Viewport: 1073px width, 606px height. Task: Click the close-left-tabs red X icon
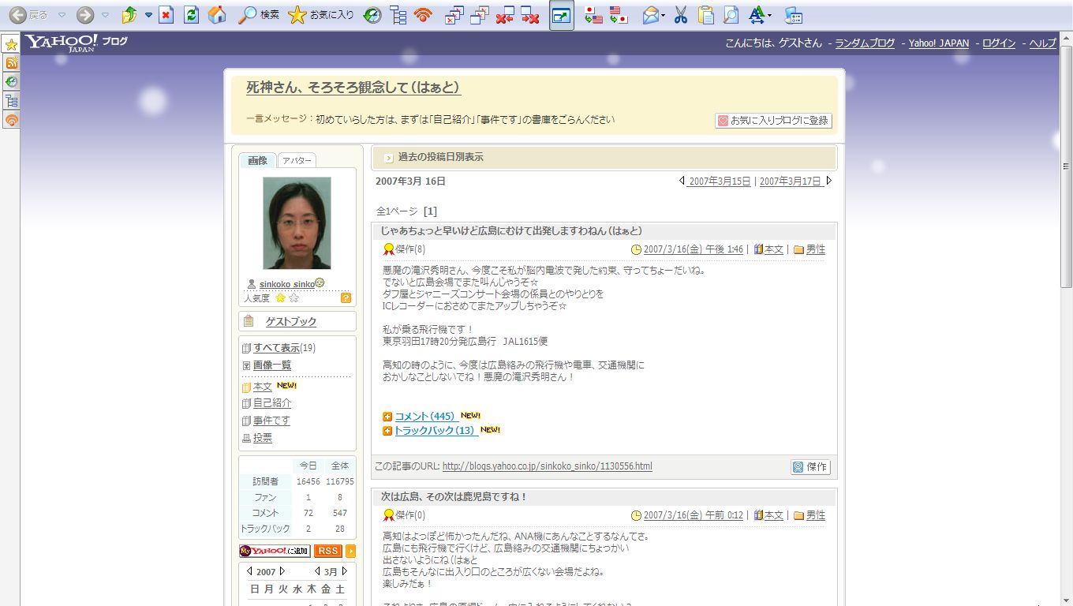click(505, 15)
